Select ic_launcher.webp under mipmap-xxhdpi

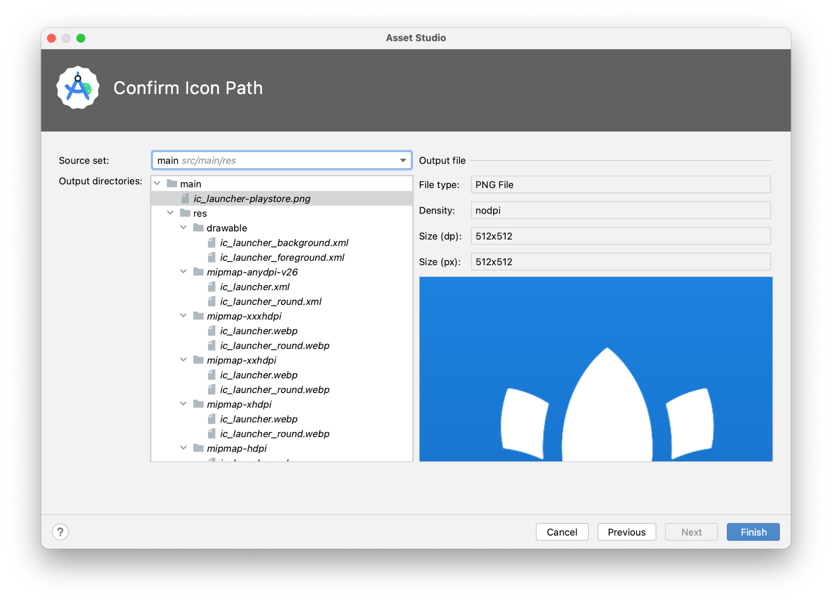[x=259, y=375]
